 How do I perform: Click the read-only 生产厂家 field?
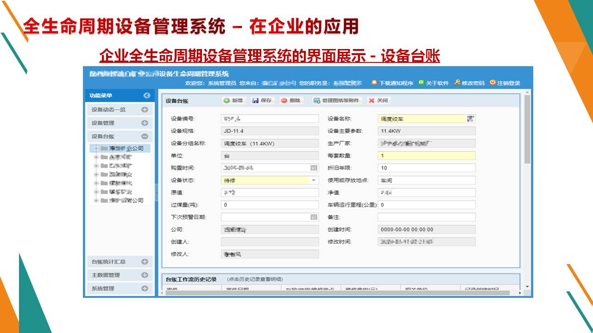click(427, 143)
